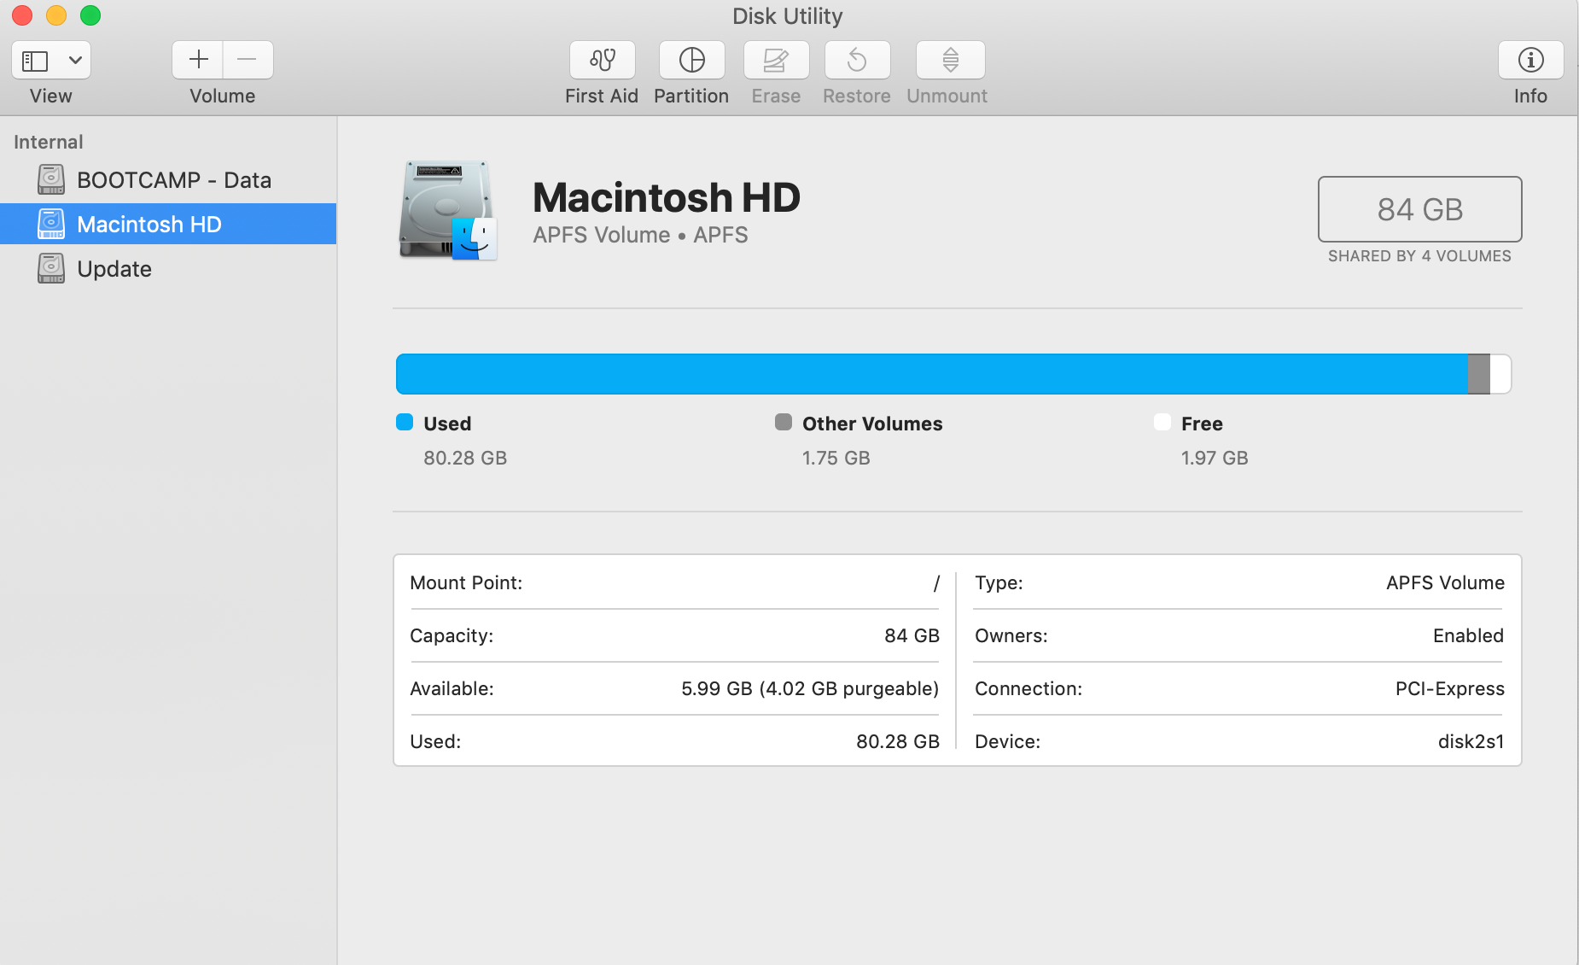Click the gray Other Volumes bar segment
The height and width of the screenshot is (965, 1579).
(1479, 374)
